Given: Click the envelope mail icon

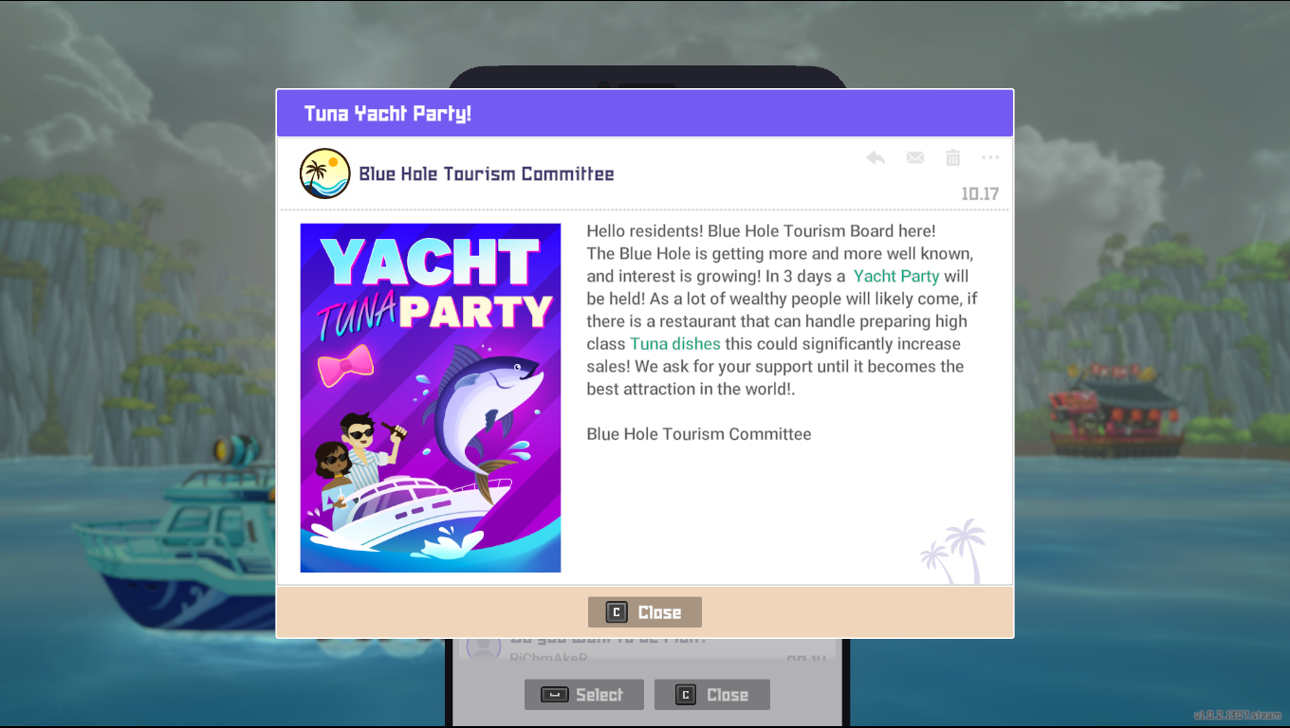Looking at the screenshot, I should (915, 158).
